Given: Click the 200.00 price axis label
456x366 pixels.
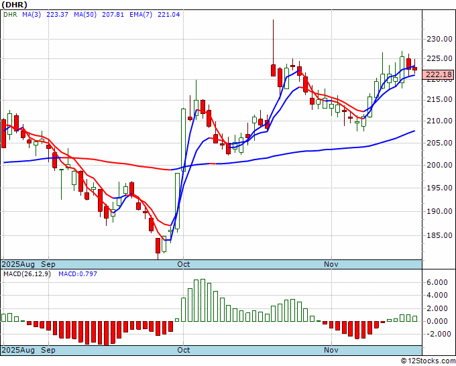Looking at the screenshot, I should tap(439, 165).
